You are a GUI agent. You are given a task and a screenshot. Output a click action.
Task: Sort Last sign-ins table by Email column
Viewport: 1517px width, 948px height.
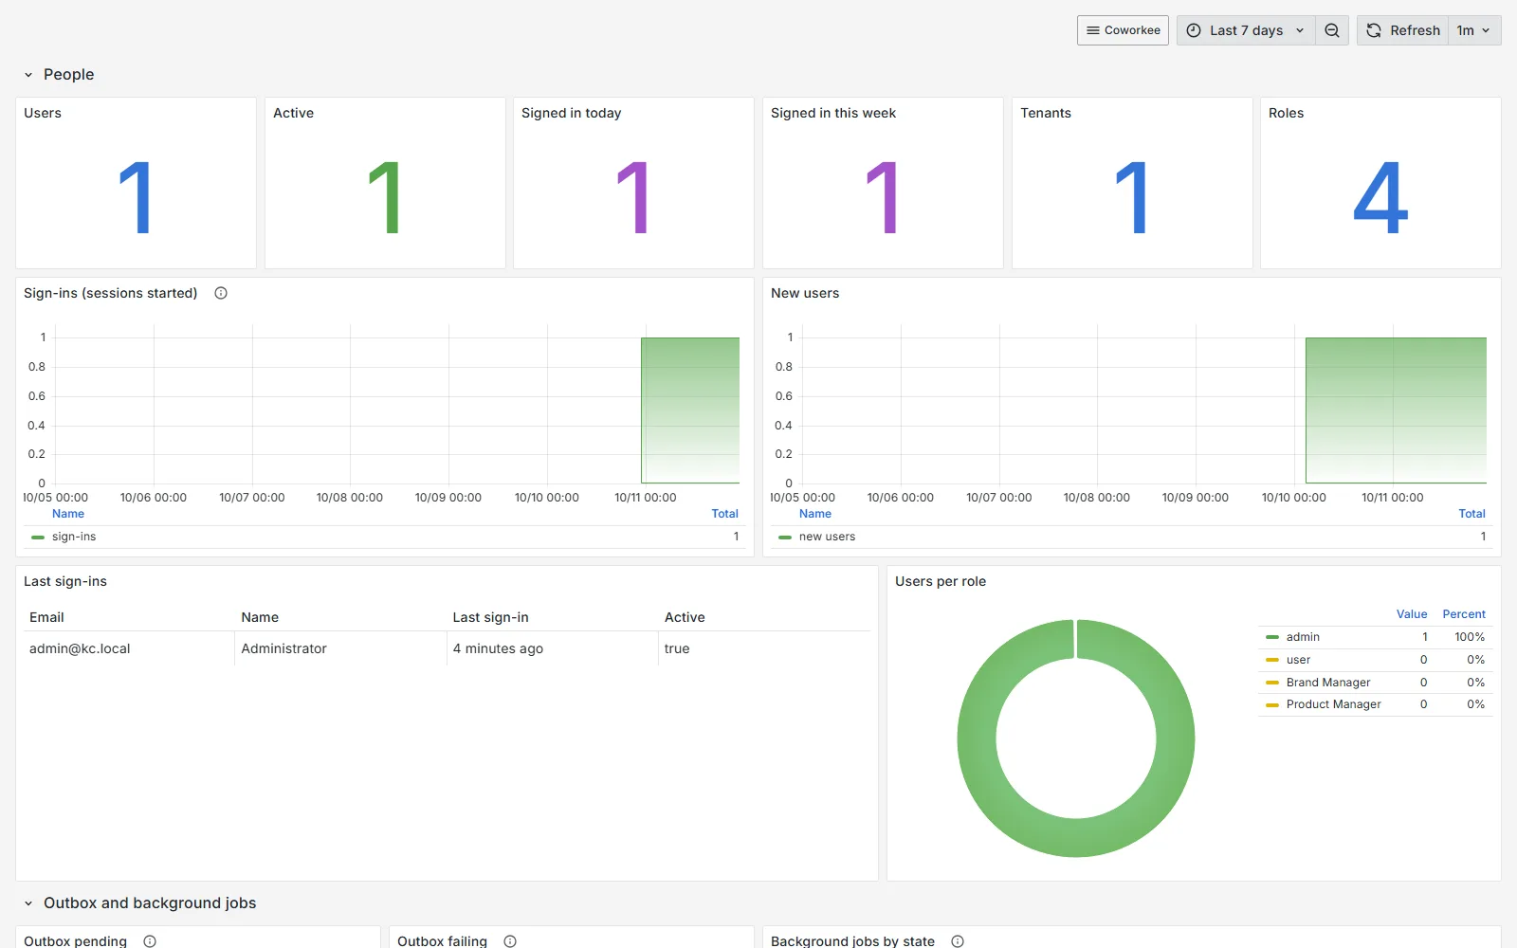46,617
